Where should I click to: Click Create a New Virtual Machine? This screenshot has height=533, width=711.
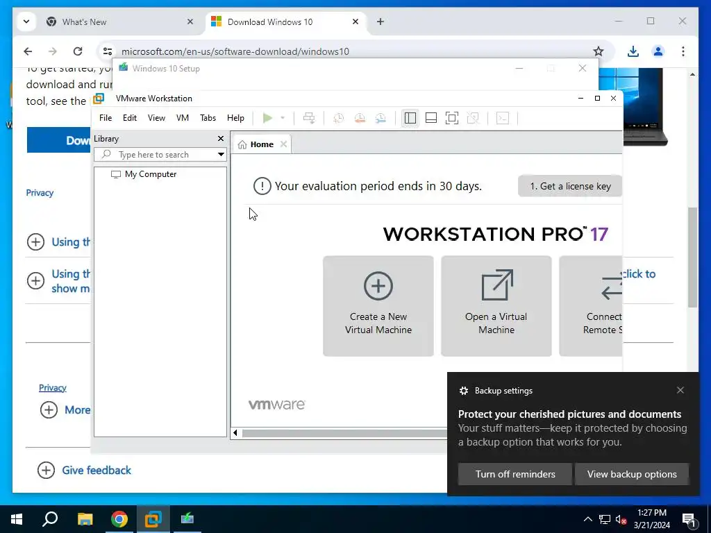click(x=378, y=306)
